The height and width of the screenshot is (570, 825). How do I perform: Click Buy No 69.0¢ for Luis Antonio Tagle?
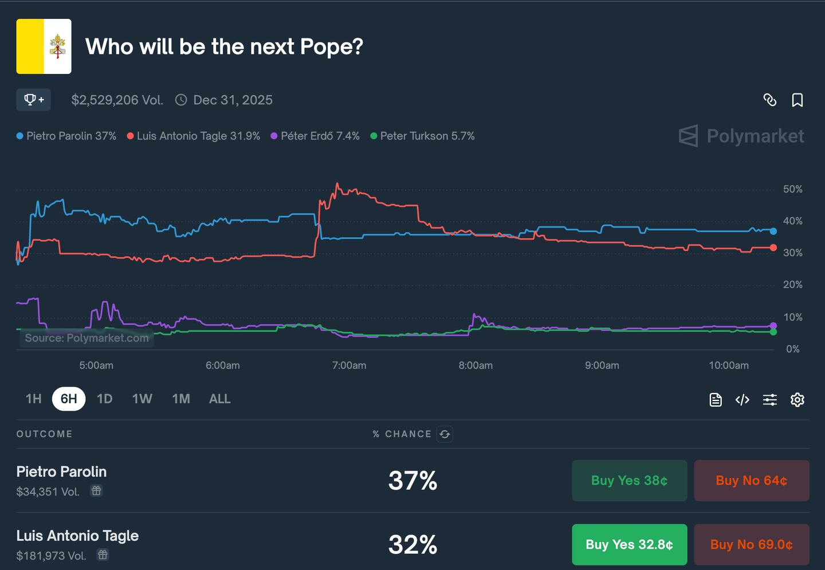[752, 544]
